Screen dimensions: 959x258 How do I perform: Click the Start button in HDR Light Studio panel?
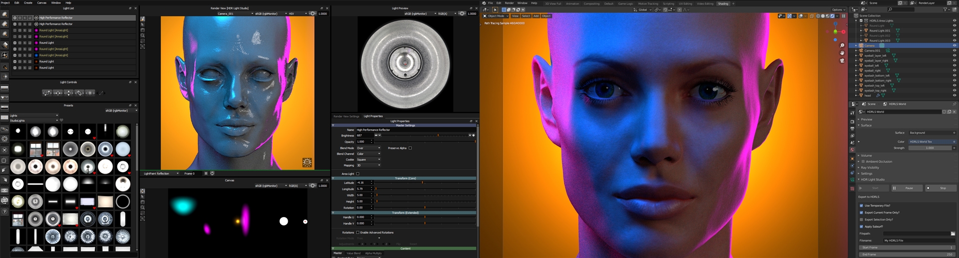(x=874, y=188)
